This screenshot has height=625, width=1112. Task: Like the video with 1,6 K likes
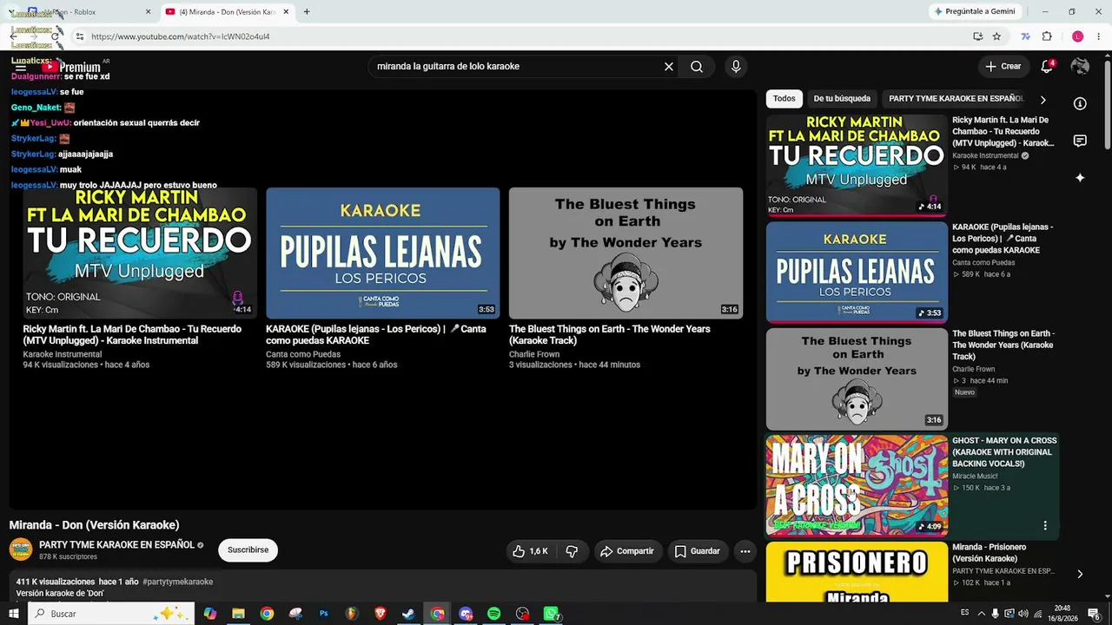[x=531, y=551]
